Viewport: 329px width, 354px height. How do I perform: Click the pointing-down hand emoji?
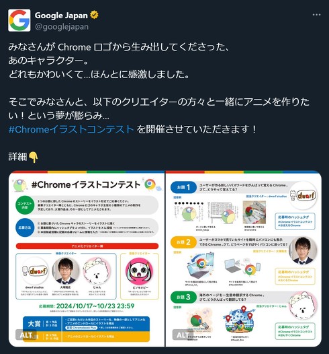(33, 157)
